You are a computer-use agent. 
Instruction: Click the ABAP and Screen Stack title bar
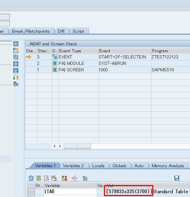tap(108, 44)
